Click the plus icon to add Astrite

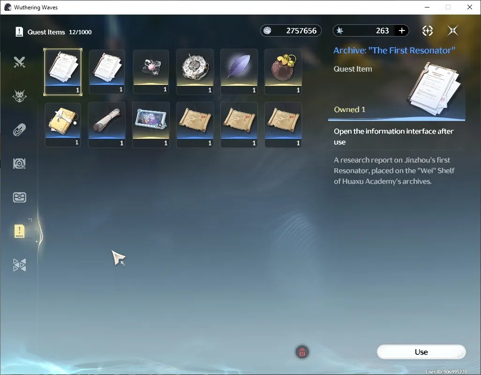coord(402,30)
